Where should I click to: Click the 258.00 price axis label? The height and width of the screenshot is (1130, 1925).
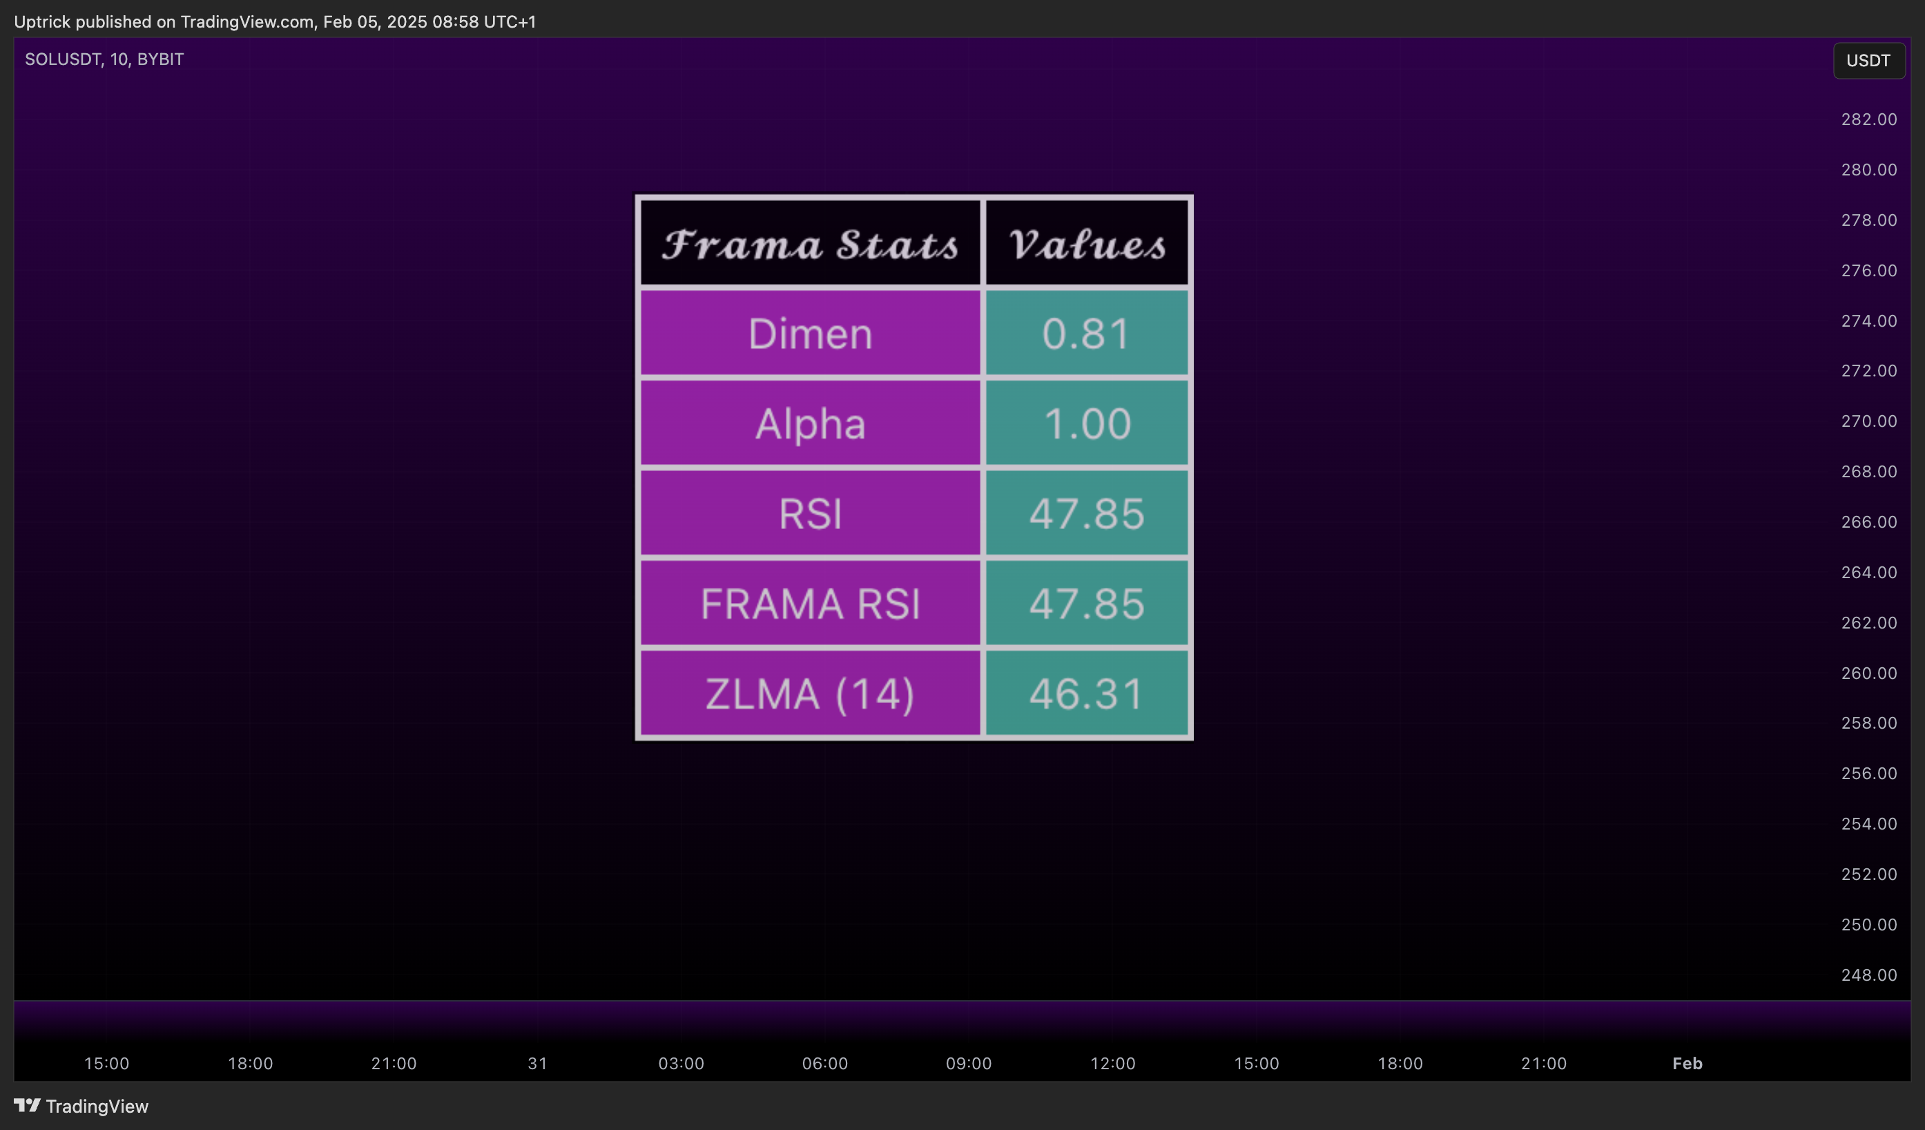[1868, 722]
